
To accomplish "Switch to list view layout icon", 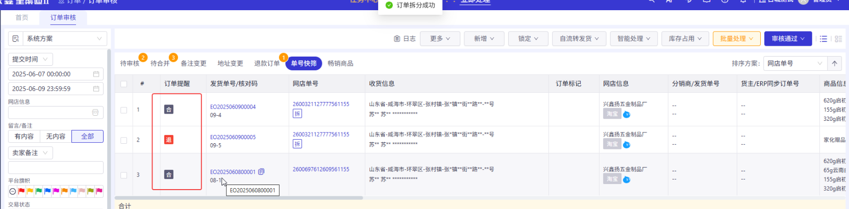I will point(823,39).
